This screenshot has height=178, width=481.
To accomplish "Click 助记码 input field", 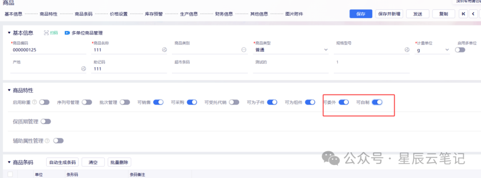I will tap(129, 69).
